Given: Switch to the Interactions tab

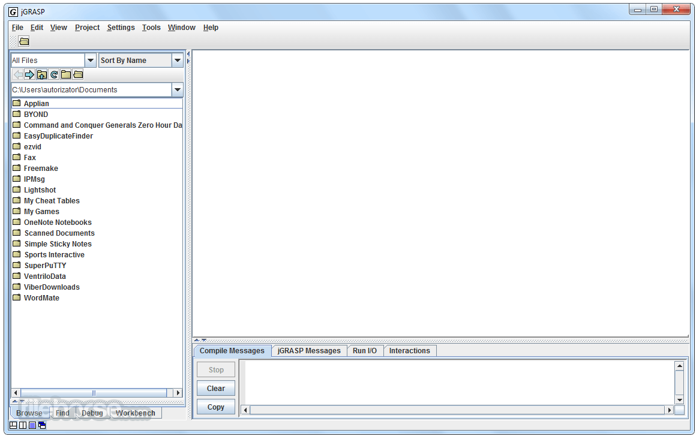Looking at the screenshot, I should (x=410, y=351).
